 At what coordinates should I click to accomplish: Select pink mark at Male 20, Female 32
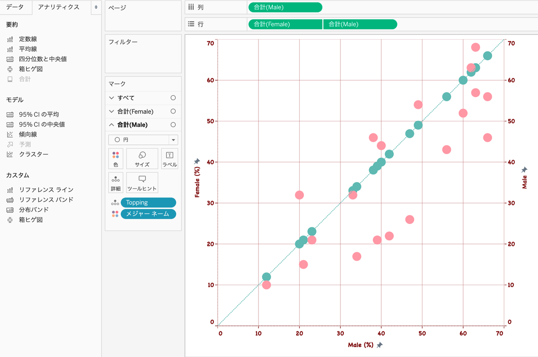coord(299,195)
